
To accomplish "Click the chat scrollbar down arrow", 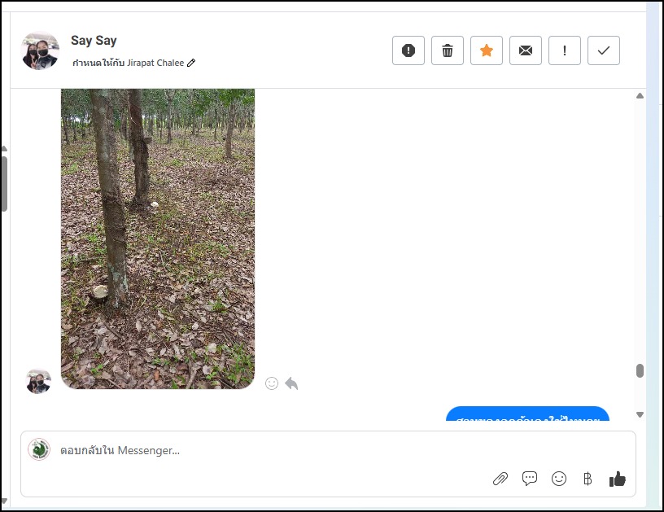I will click(640, 414).
